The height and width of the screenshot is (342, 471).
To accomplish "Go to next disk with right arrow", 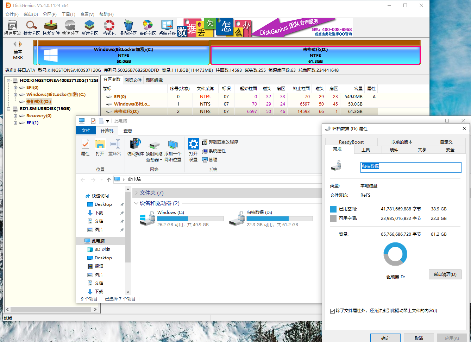I will [x=20, y=44].
